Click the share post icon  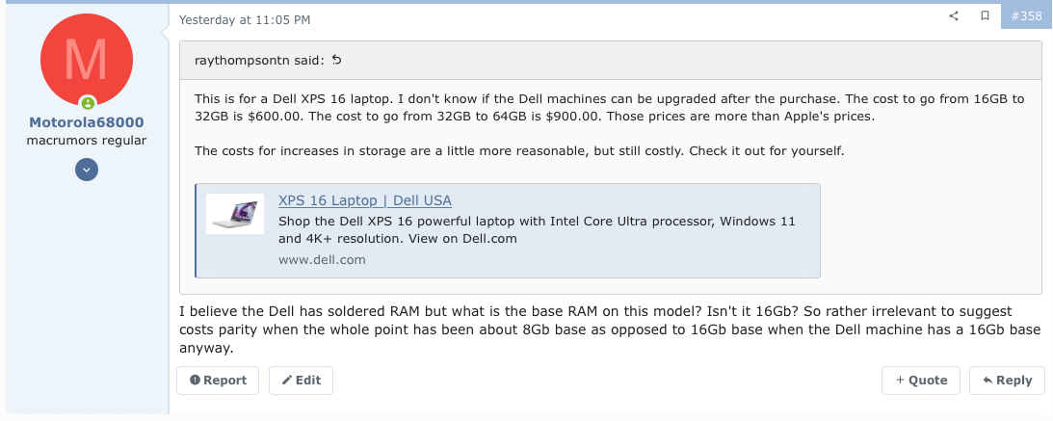954,16
